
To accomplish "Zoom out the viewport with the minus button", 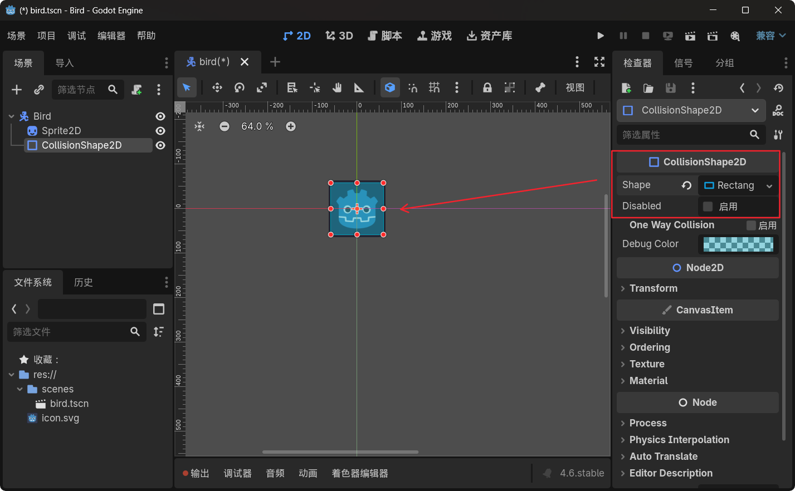I will tap(225, 126).
